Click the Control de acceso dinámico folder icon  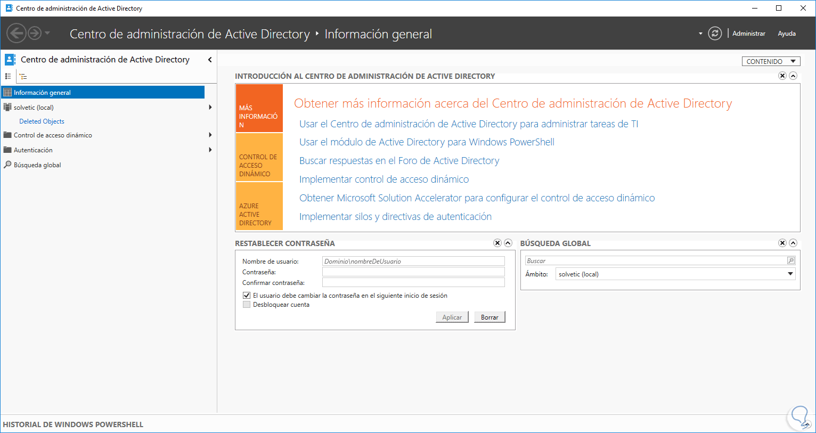pos(7,135)
